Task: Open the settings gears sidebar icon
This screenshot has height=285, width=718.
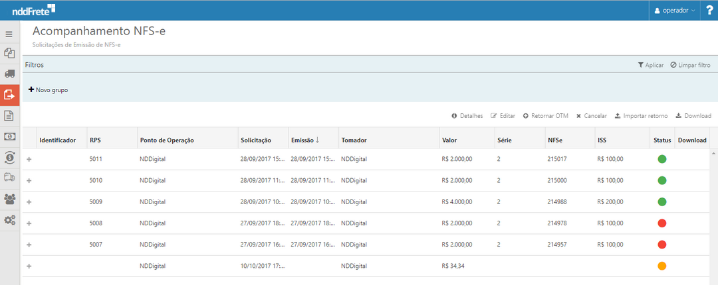Action: tap(9, 219)
